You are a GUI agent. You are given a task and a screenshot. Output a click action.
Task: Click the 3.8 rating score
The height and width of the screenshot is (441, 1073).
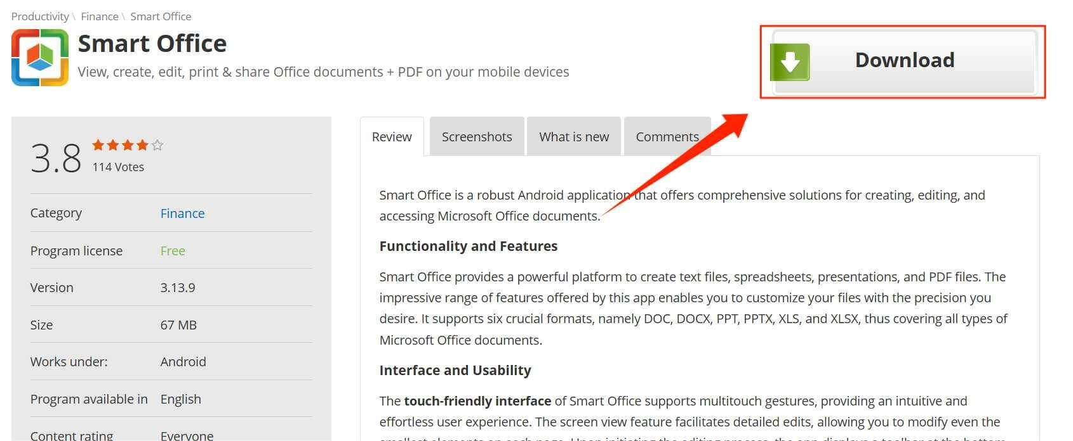click(x=56, y=155)
